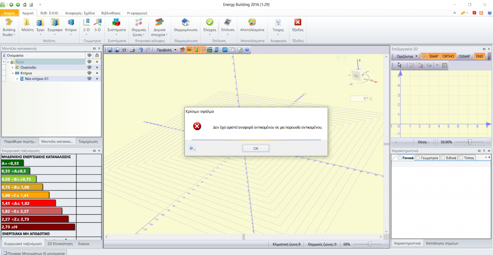Click the layers icon in viewport toolbar
493x255 pixels.
tap(182, 50)
